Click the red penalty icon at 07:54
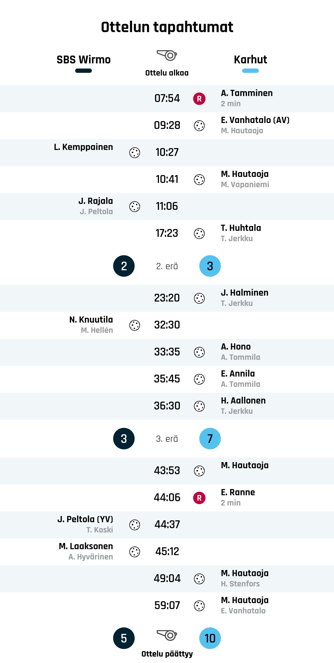 (x=199, y=99)
